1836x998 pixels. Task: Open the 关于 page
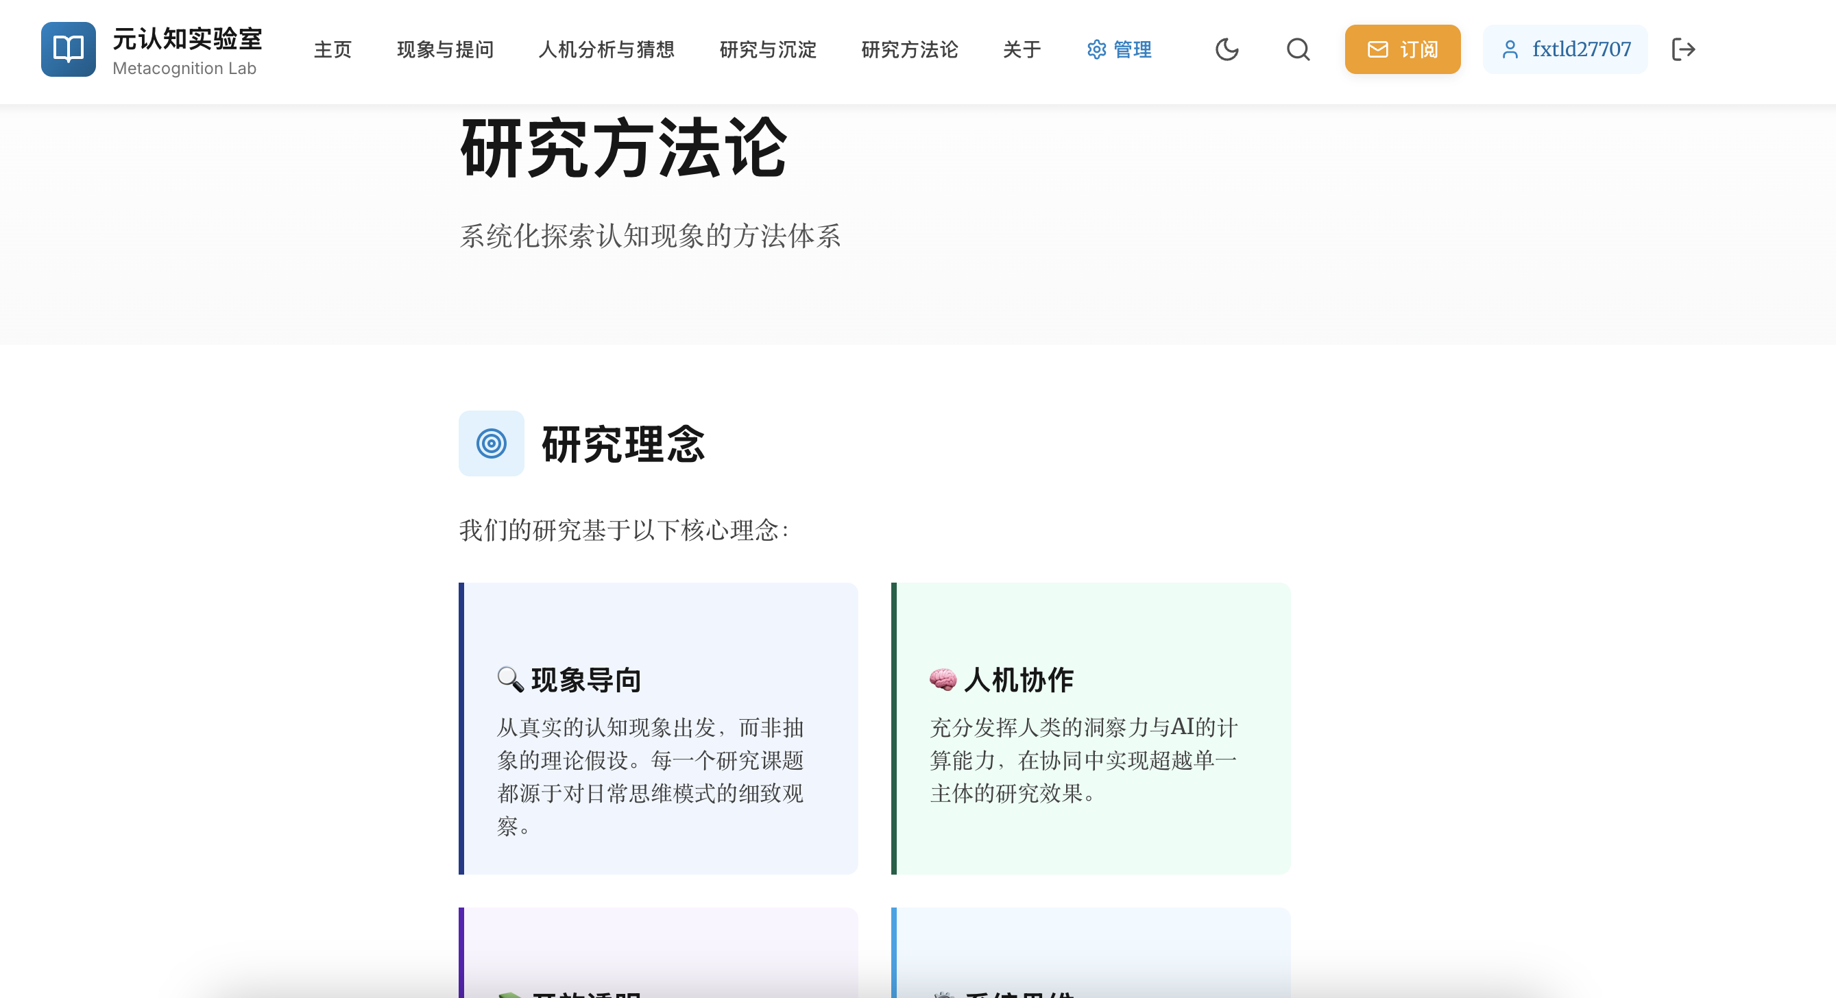1022,49
